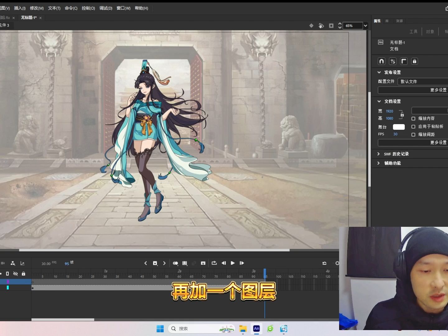Image resolution: width=448 pixels, height=336 pixels.
Task: Toggle the width-height link lock icon
Action: [402, 114]
